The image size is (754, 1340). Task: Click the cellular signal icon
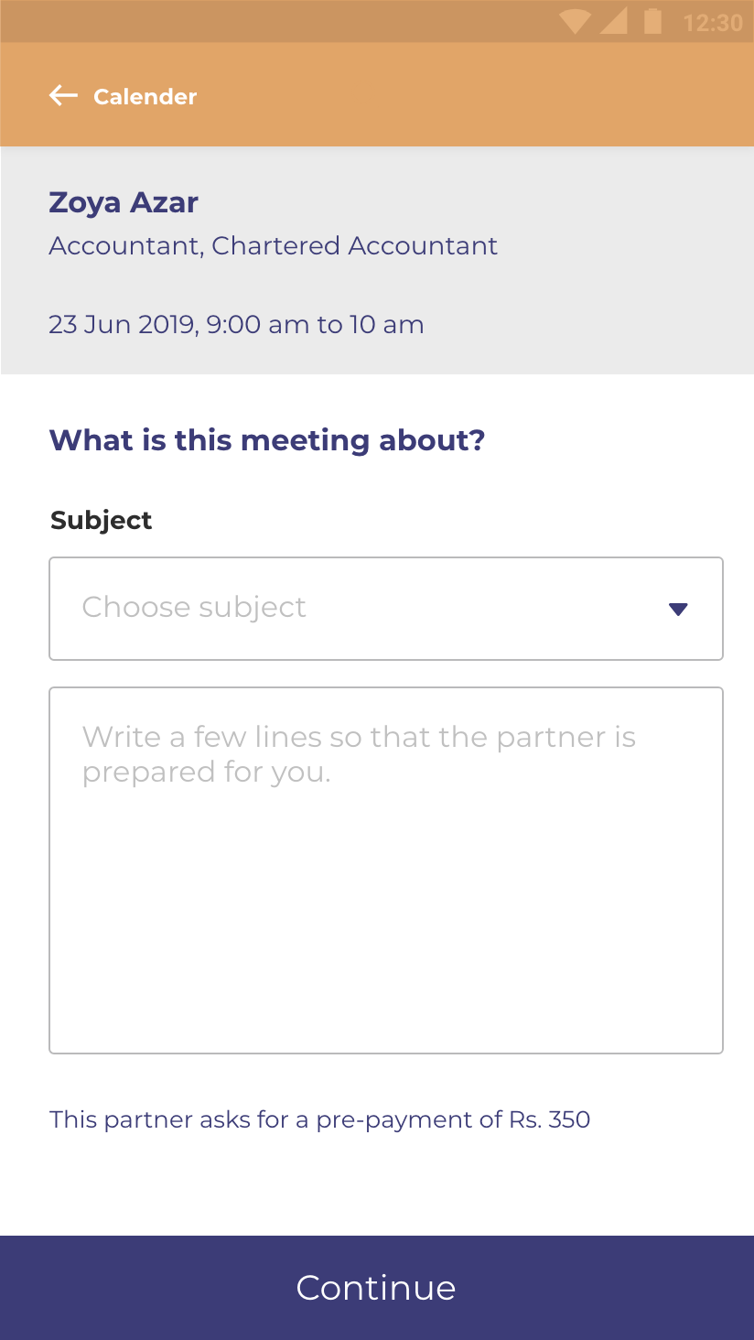(x=614, y=22)
